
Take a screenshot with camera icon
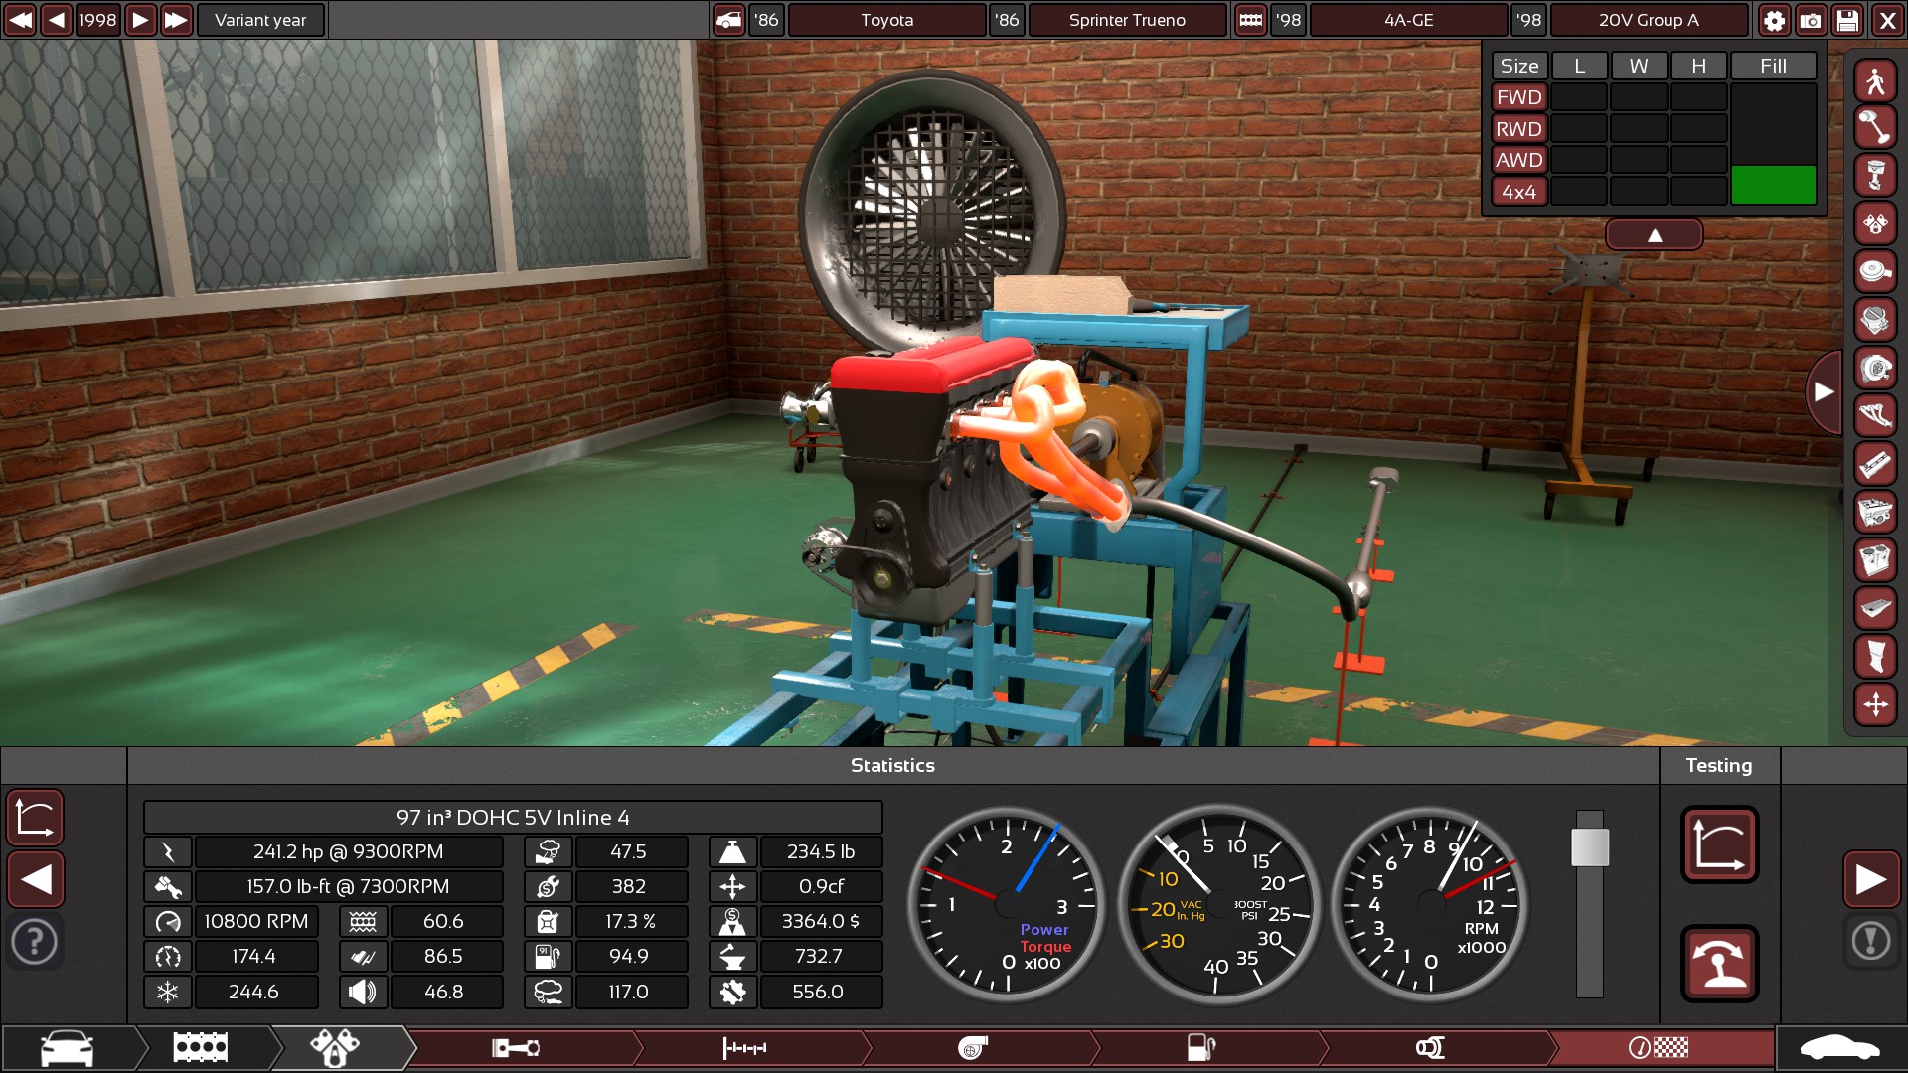(x=1811, y=20)
